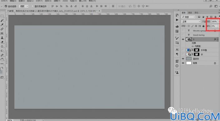Click the zoom 100% value in status bar

pos(10,120)
